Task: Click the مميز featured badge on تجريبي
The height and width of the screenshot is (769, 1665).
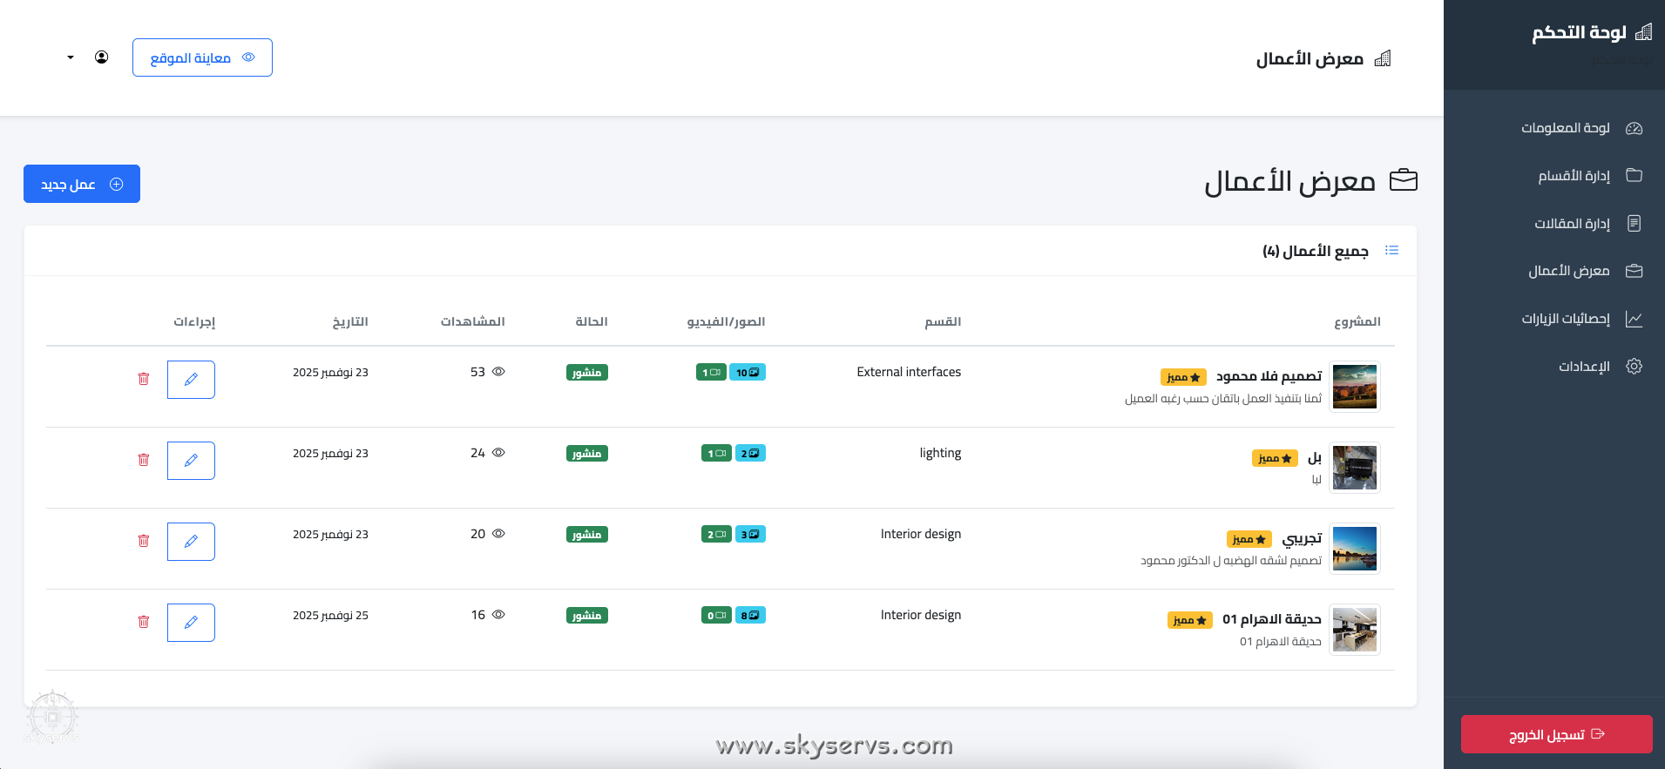Action: (1249, 540)
